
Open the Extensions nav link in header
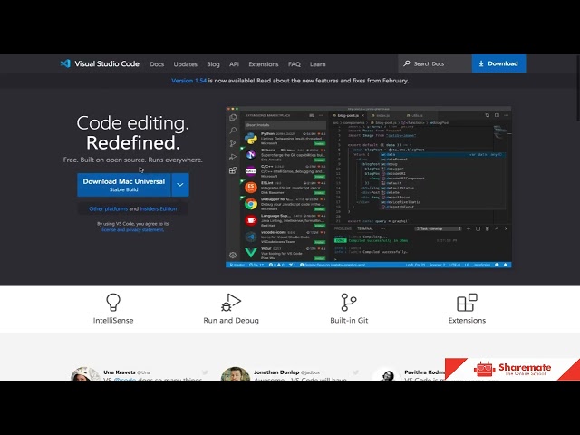point(264,64)
